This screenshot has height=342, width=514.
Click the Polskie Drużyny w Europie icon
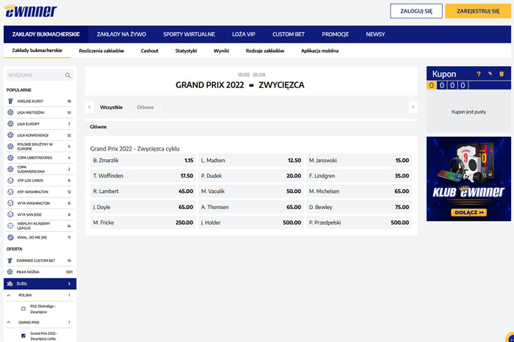[x=10, y=147]
